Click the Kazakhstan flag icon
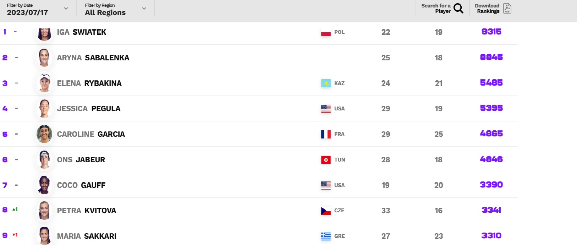This screenshot has height=245, width=577. (326, 83)
